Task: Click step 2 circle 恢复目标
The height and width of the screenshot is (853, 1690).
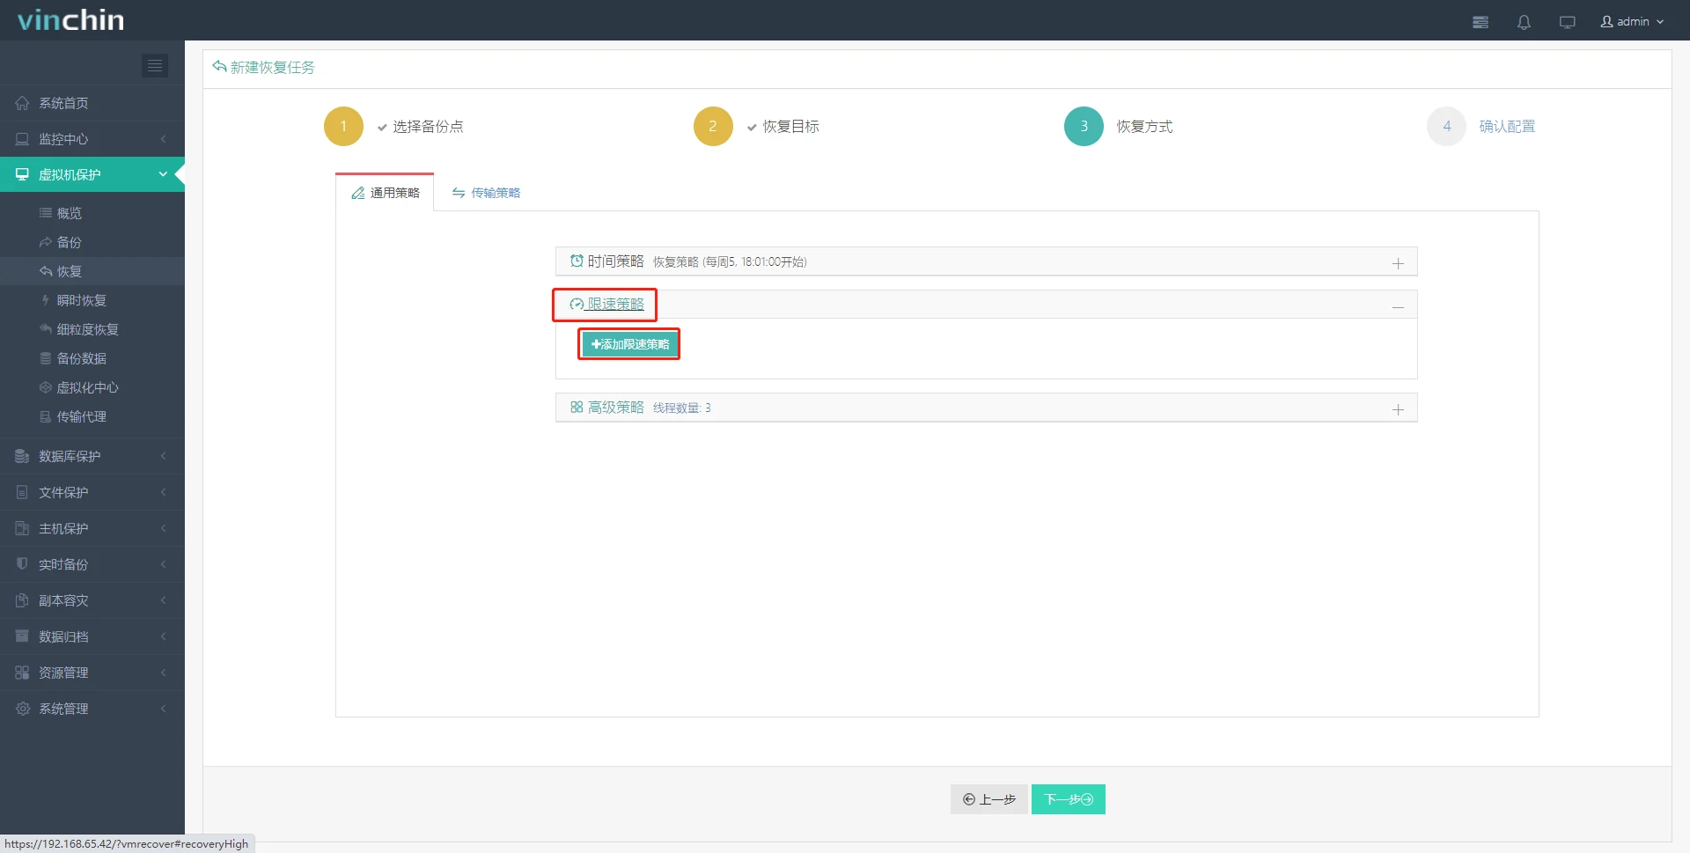Action: (x=713, y=126)
